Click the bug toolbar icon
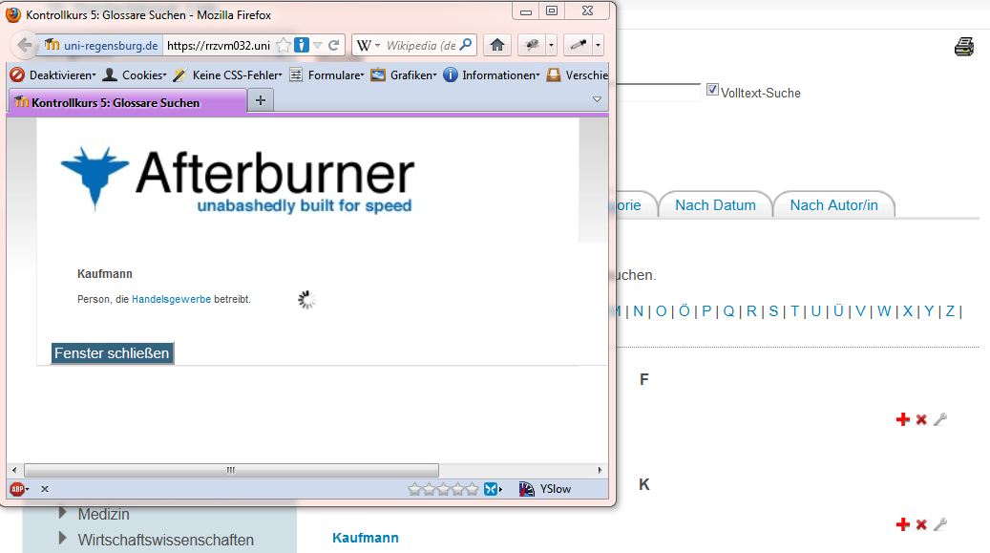 click(533, 45)
